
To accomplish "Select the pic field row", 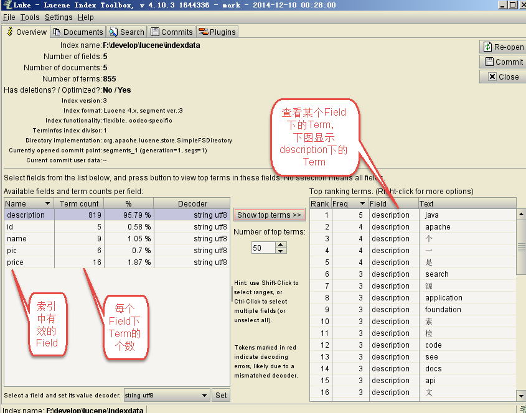I will [117, 251].
